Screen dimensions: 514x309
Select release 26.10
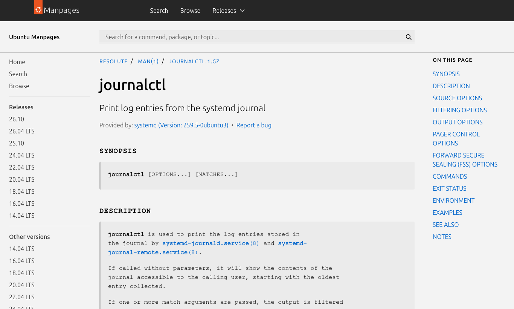point(17,119)
